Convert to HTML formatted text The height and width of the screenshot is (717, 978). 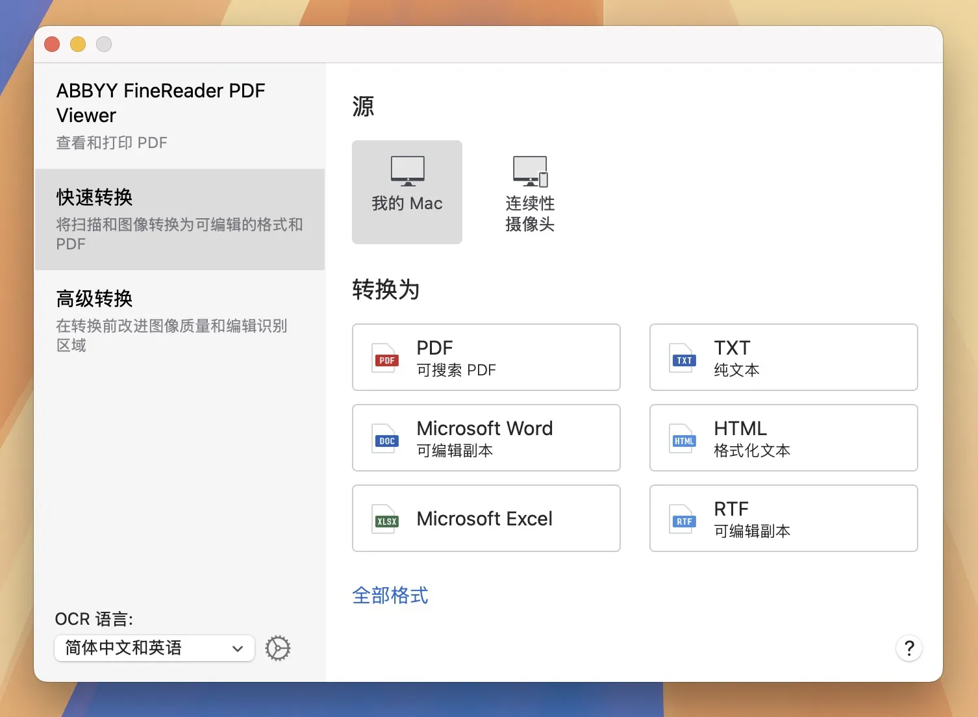784,438
